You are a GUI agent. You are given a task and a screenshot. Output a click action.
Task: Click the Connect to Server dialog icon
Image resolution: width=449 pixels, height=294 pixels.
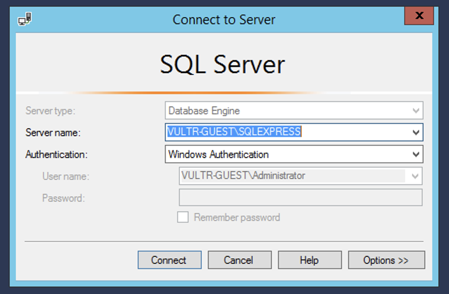click(25, 19)
